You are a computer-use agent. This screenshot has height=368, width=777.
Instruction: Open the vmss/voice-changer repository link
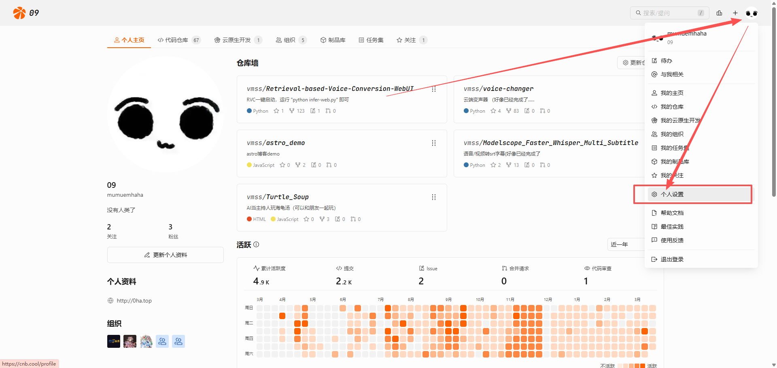click(498, 89)
